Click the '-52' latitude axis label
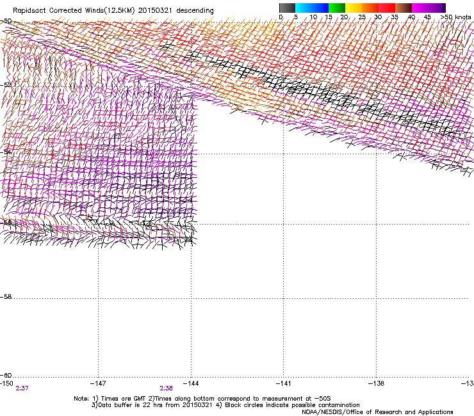 click(x=6, y=85)
